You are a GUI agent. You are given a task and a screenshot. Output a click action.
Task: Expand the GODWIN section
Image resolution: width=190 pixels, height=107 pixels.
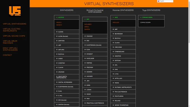tap(95, 72)
